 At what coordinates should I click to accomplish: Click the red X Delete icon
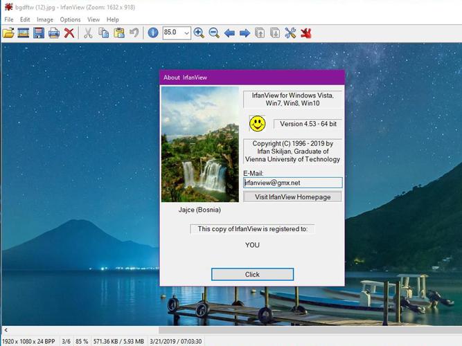(69, 33)
